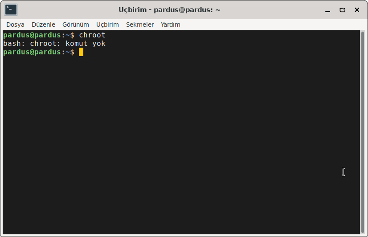Image resolution: width=368 pixels, height=237 pixels.
Task: Click the last pardus@pardus prompt line
Action: tap(39, 52)
